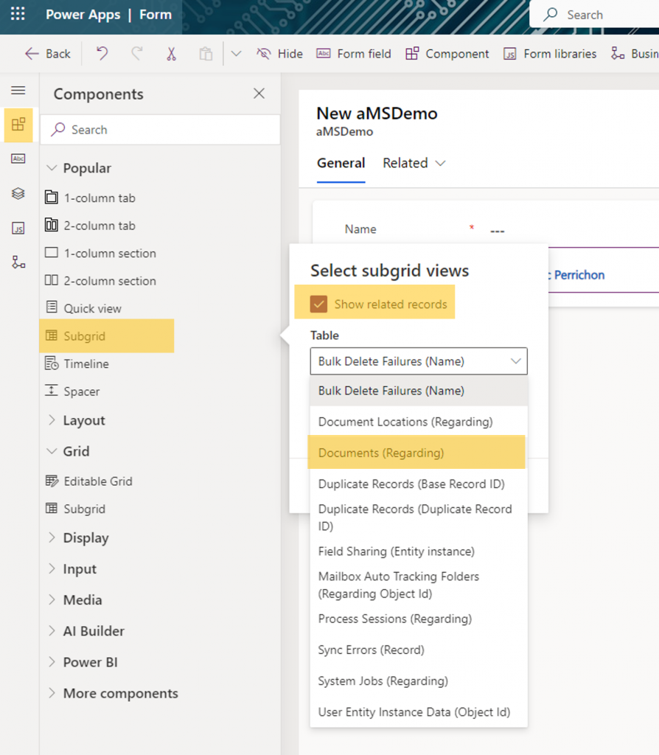Open Form libraries from toolbar
This screenshot has width=659, height=755.
(x=550, y=53)
